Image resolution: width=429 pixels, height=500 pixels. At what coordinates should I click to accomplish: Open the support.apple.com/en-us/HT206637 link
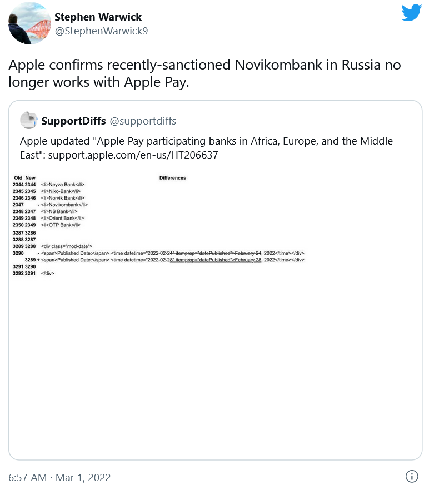click(133, 155)
